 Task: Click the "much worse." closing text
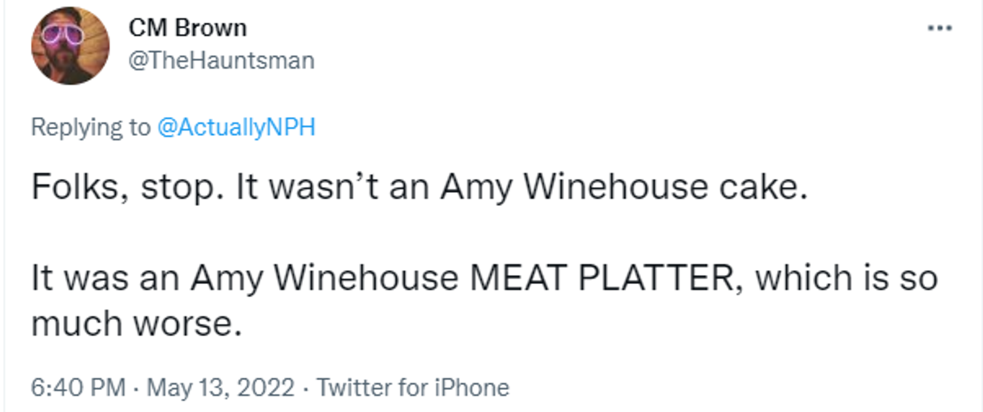click(136, 324)
